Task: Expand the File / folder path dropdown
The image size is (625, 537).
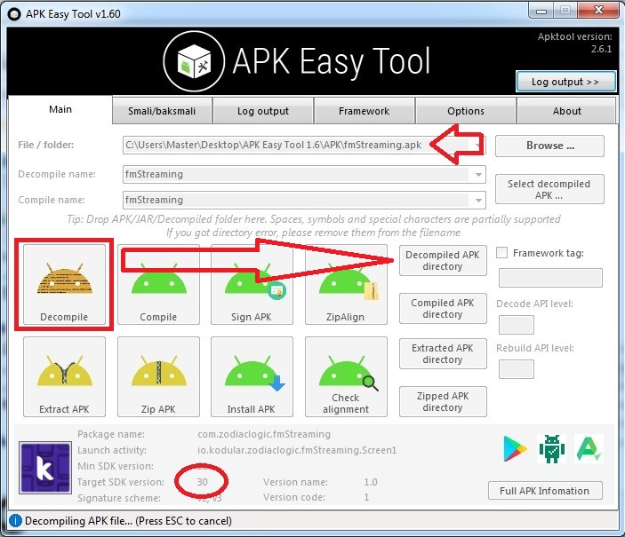Action: 478,146
